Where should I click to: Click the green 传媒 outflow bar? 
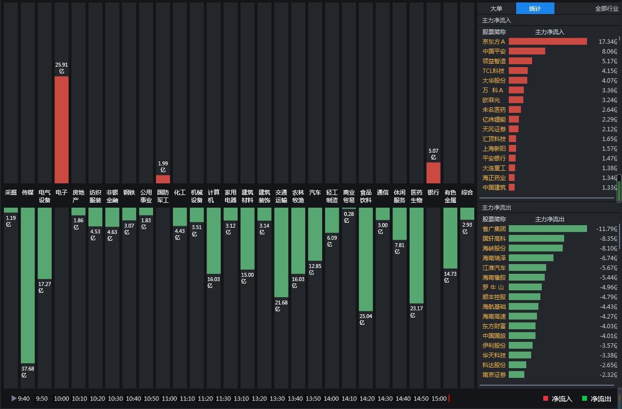pos(28,285)
